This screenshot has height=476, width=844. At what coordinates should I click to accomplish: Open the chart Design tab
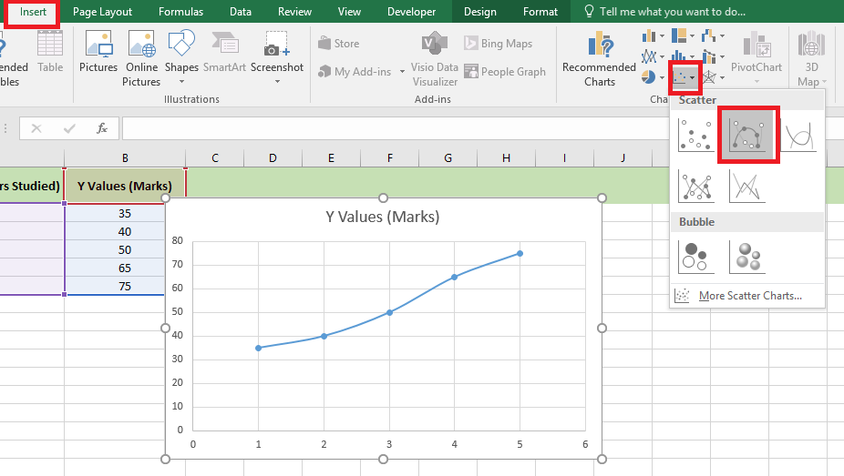pos(480,11)
